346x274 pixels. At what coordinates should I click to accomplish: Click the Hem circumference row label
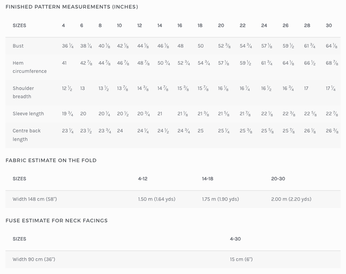[x=29, y=67]
